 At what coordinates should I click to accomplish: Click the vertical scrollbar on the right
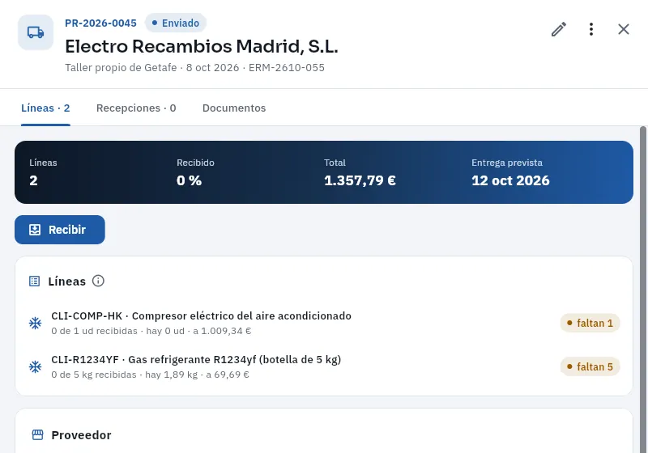(642, 289)
